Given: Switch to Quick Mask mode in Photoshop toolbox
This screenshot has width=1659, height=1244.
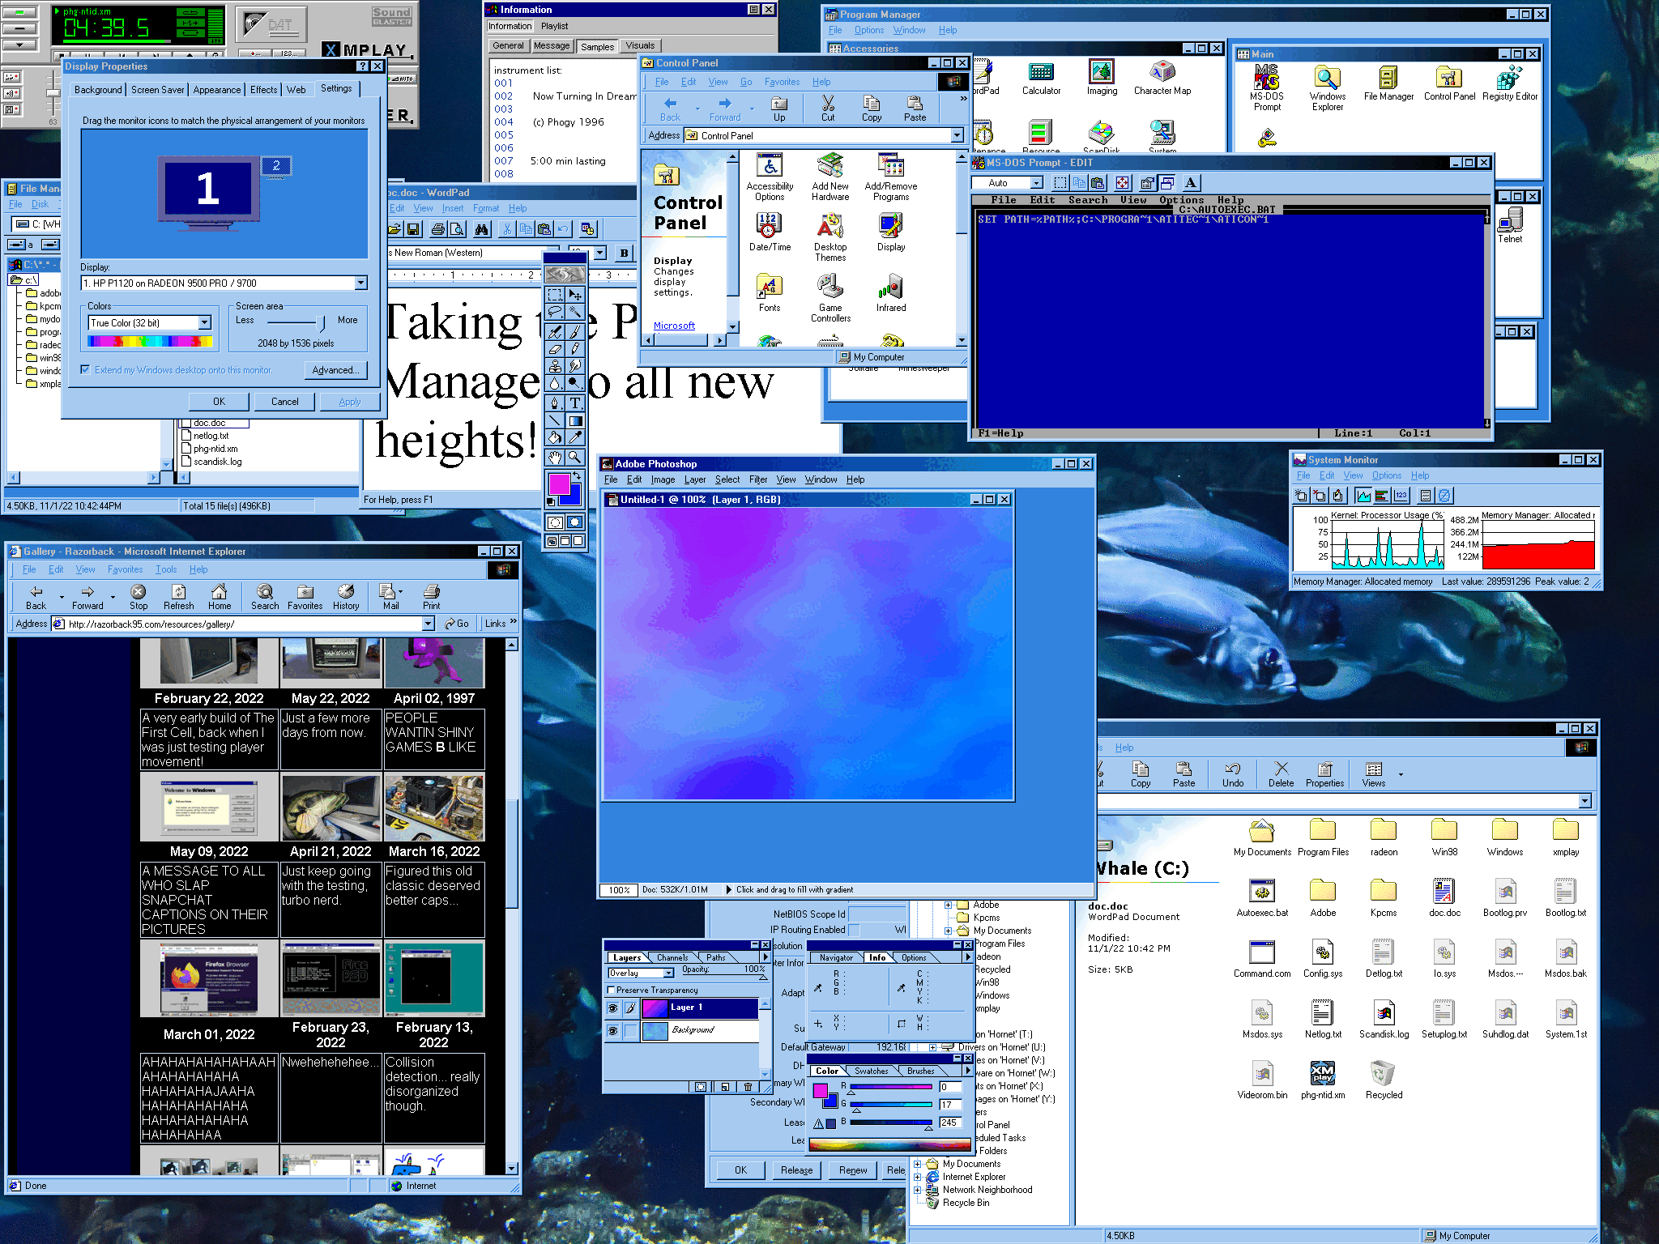Looking at the screenshot, I should coord(575,522).
